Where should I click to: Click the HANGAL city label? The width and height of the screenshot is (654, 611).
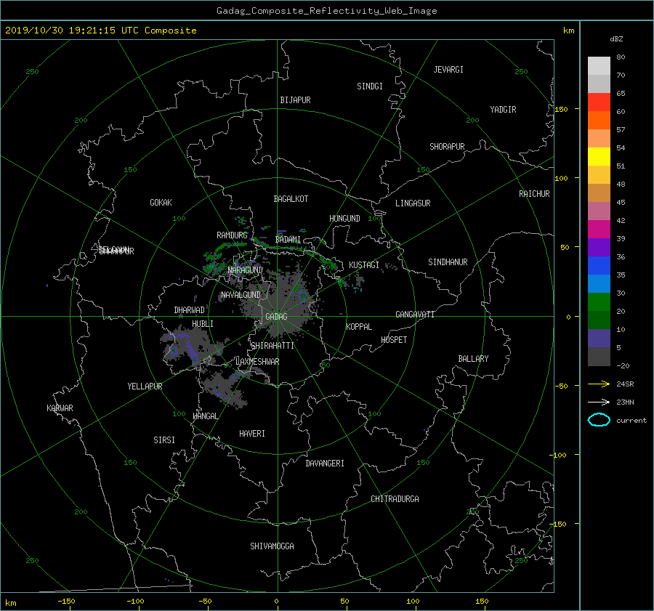coord(206,416)
